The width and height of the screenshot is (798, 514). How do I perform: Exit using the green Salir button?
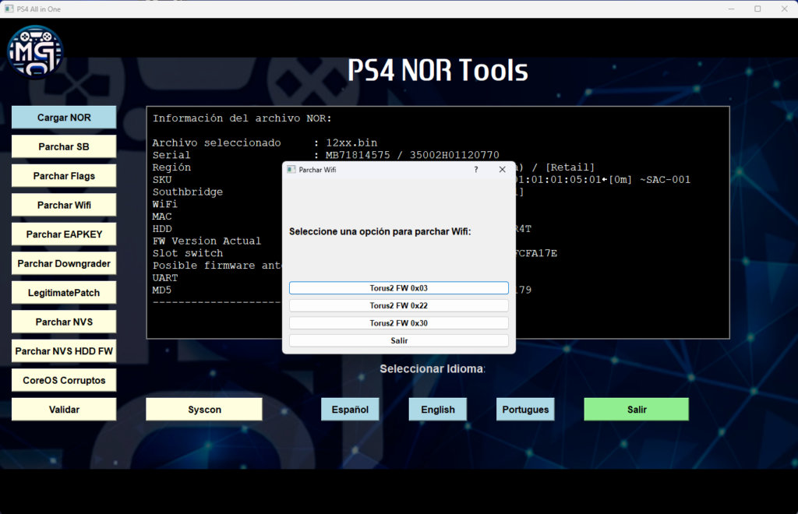point(636,410)
